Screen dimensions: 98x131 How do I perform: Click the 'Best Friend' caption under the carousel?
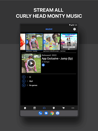63,51
